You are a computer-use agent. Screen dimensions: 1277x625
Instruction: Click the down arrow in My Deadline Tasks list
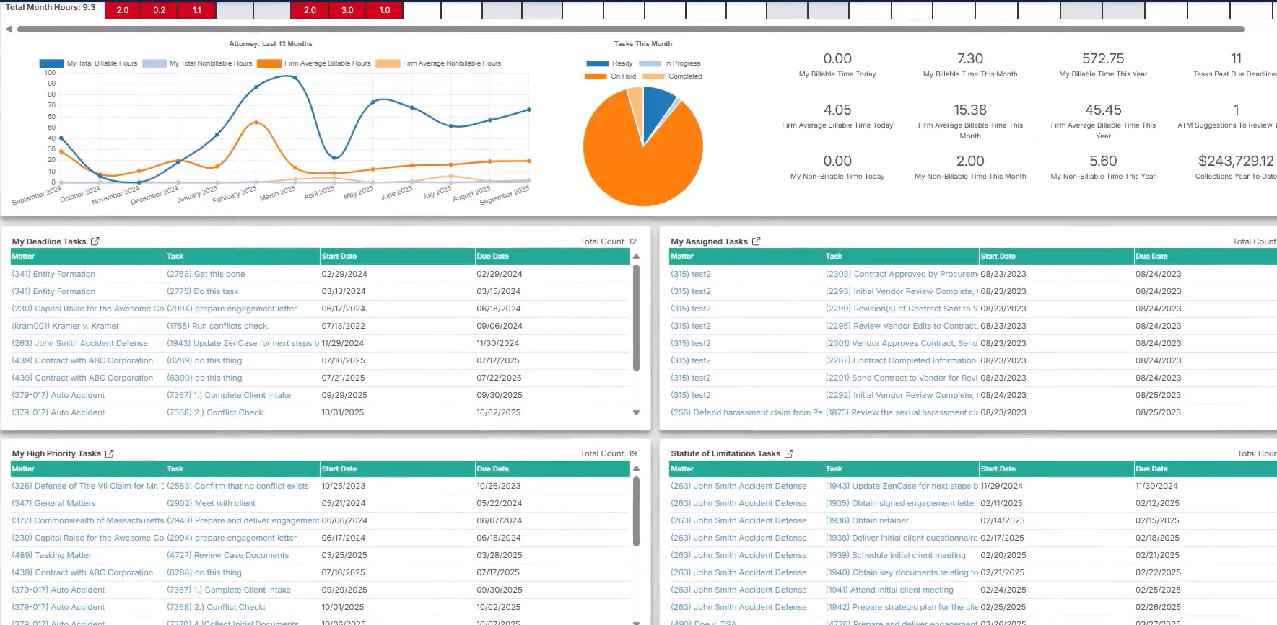pyautogui.click(x=636, y=413)
